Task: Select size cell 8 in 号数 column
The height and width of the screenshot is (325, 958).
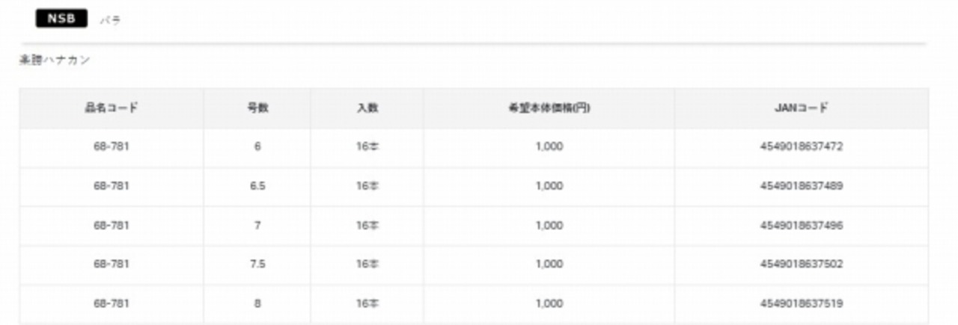Action: click(257, 304)
